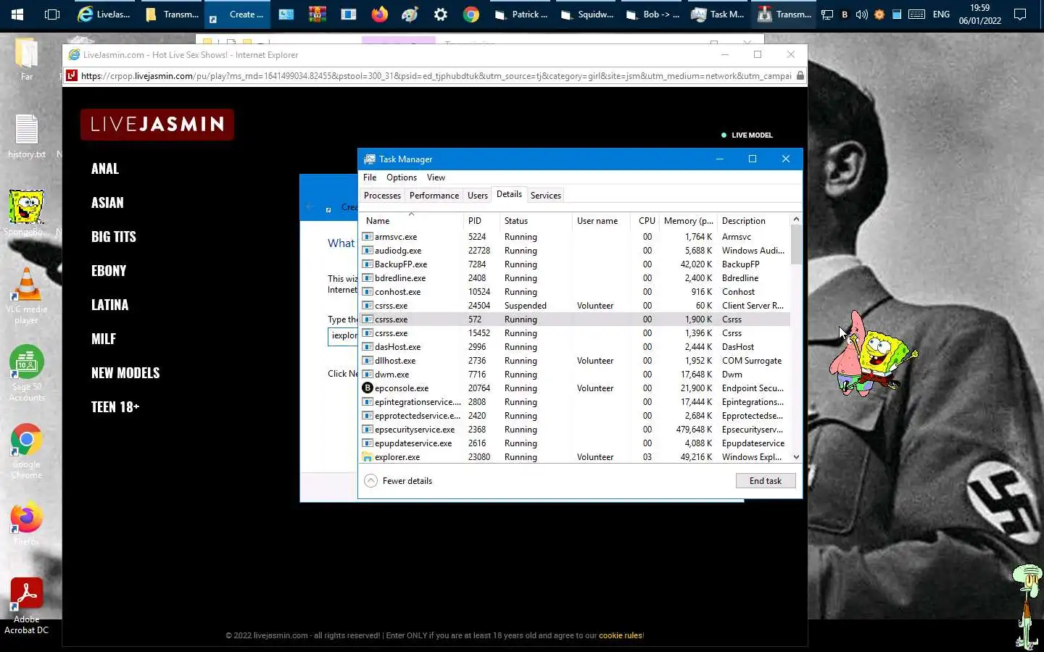Select the conhost.exe process row
Screen dimensions: 1044x652
click(x=576, y=292)
